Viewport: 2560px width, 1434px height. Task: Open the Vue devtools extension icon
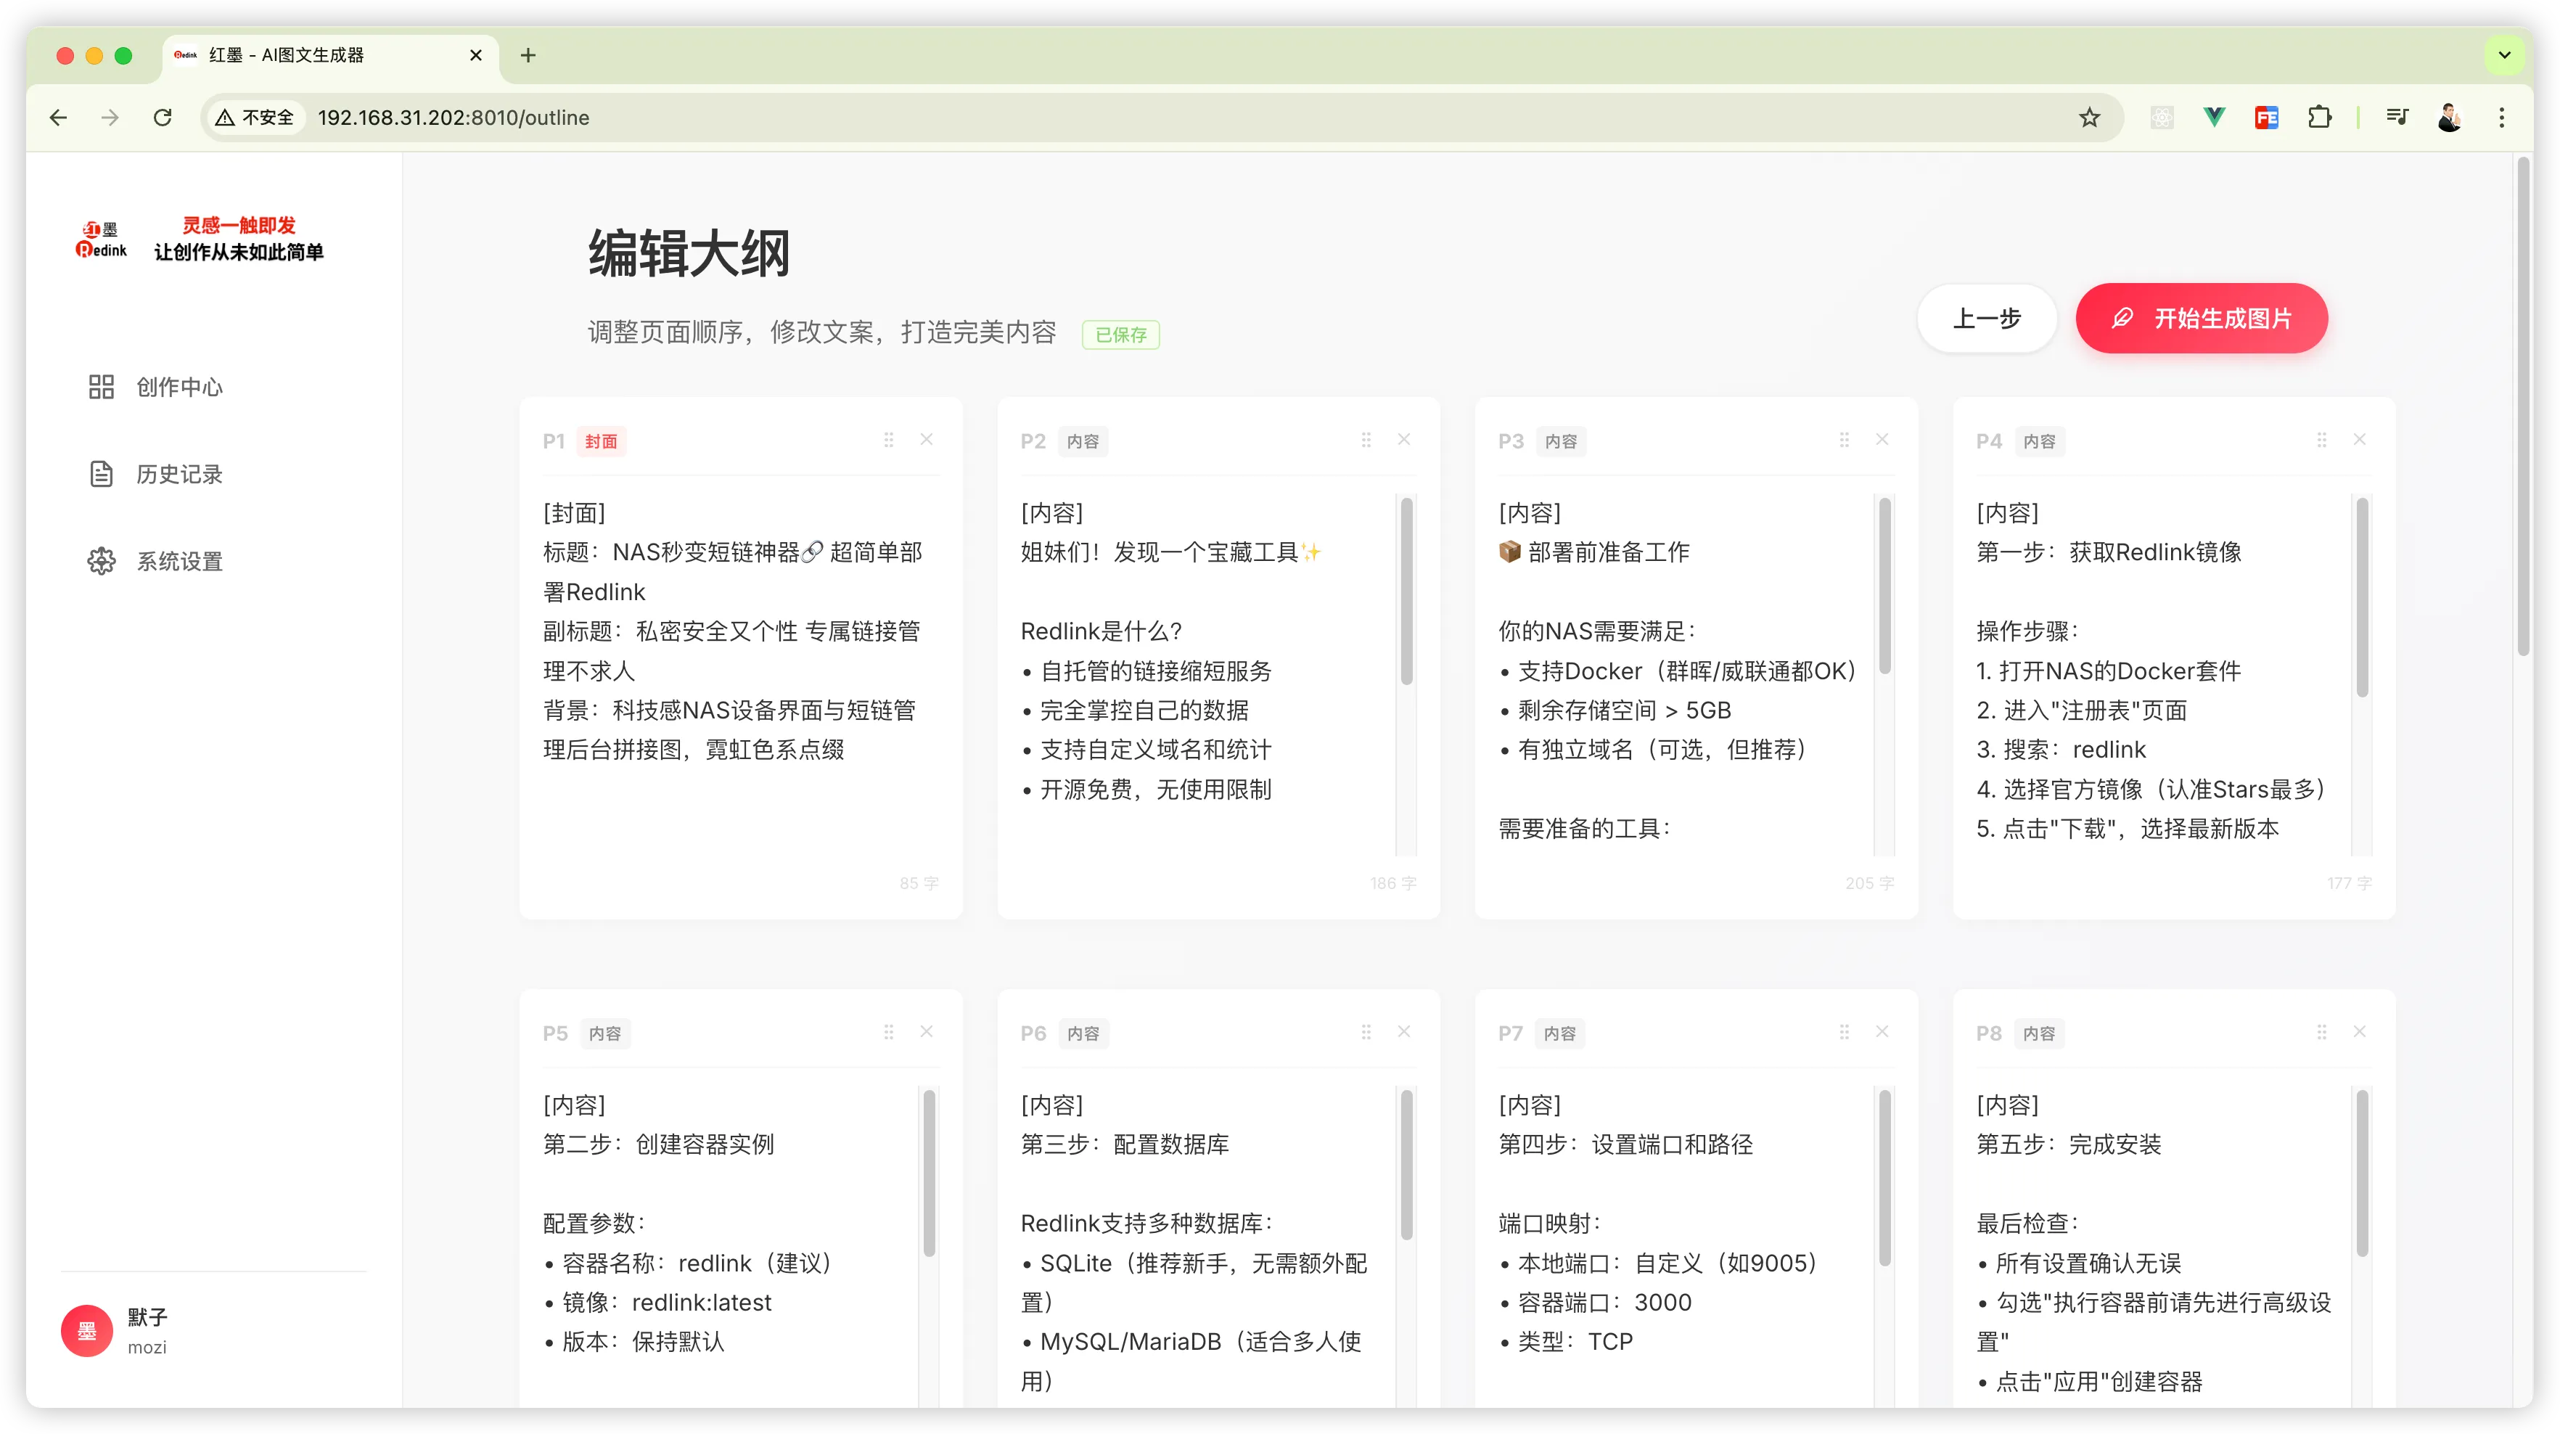click(2214, 118)
